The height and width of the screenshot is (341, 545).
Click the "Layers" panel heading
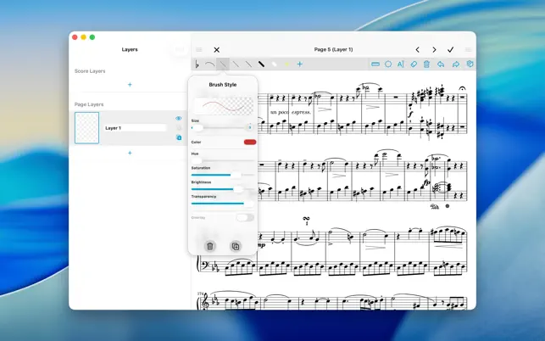click(x=130, y=50)
